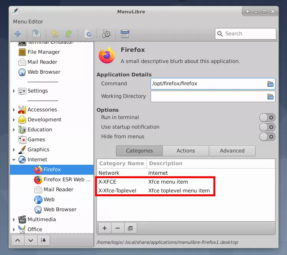Expand the Graphics category
This screenshot has width=287, height=255.
14,150
